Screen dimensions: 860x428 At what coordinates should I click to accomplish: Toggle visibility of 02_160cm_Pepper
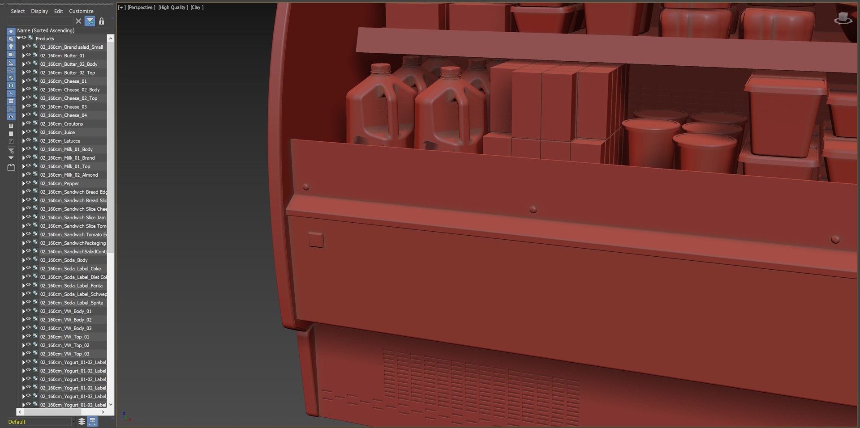pos(29,183)
